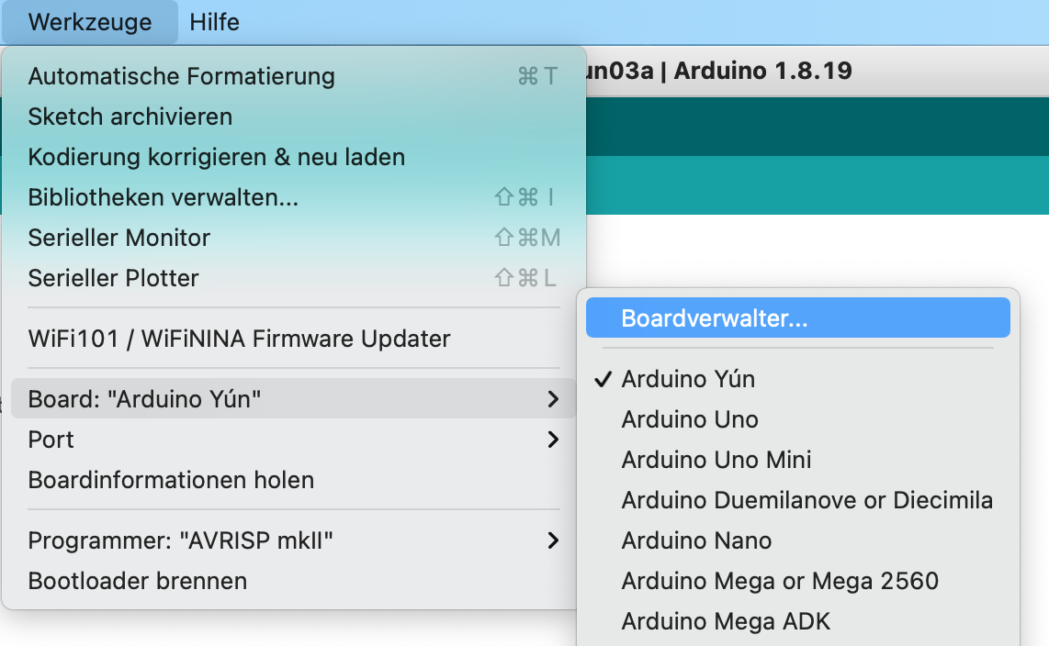1049x646 pixels.
Task: Open the Werkzeuge menu
Action: click(90, 22)
